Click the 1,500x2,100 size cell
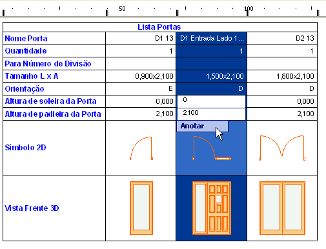This screenshot has height=249, width=326. (x=211, y=76)
